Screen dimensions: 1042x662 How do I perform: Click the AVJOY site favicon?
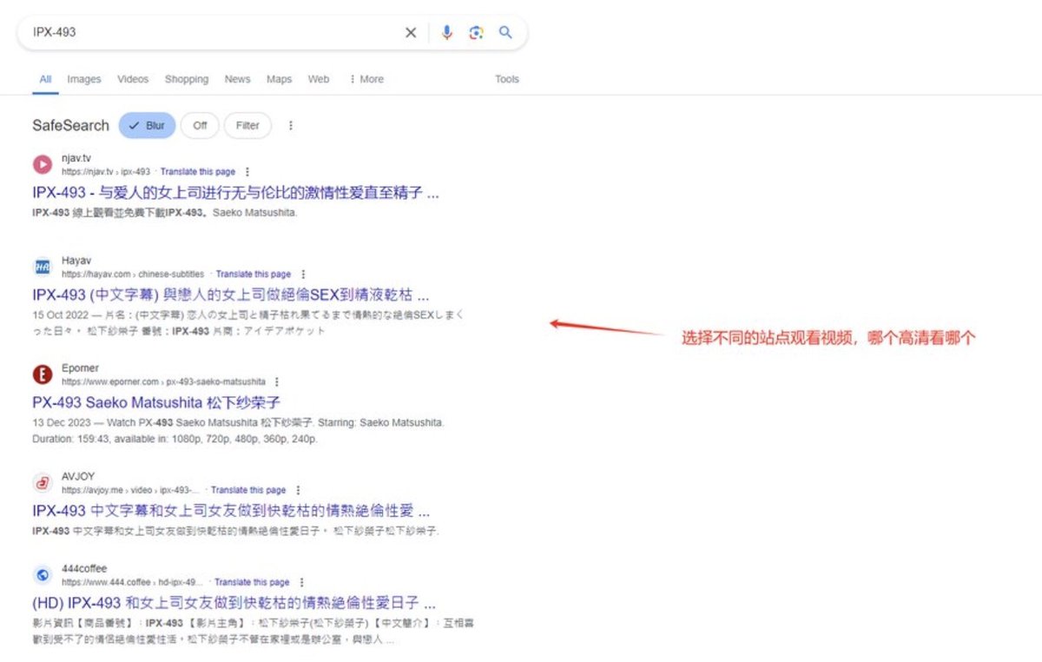pyautogui.click(x=42, y=482)
